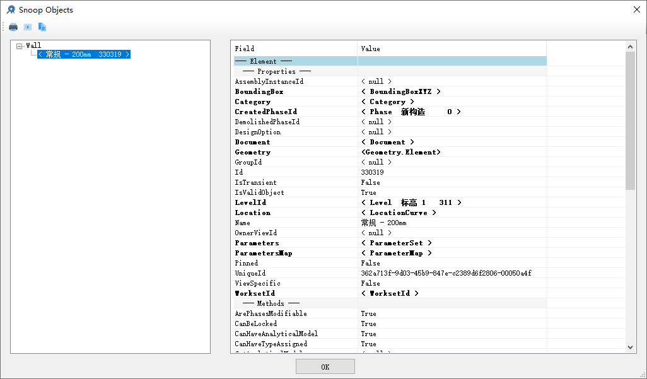Collapse the Wall tree node
647x379 pixels.
(x=19, y=46)
